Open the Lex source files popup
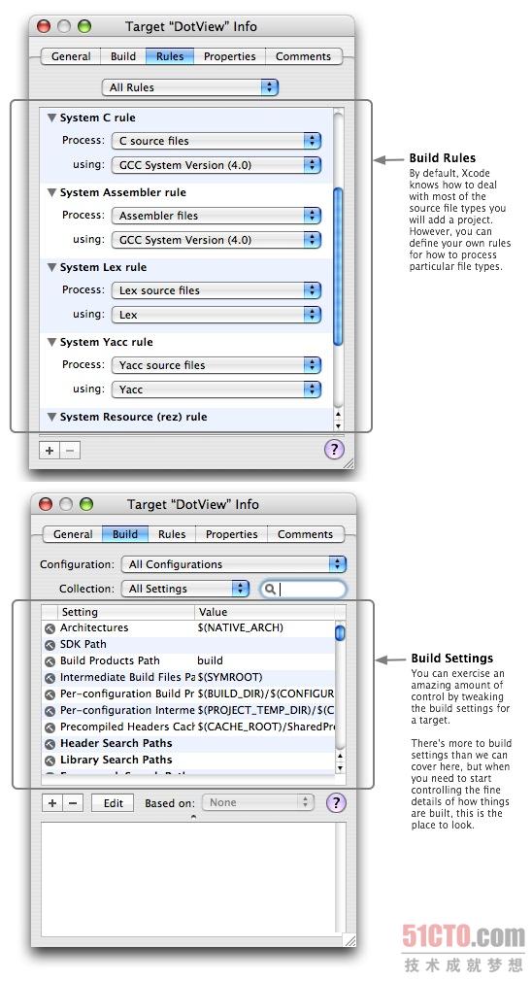This screenshot has width=532, height=981. point(216,290)
